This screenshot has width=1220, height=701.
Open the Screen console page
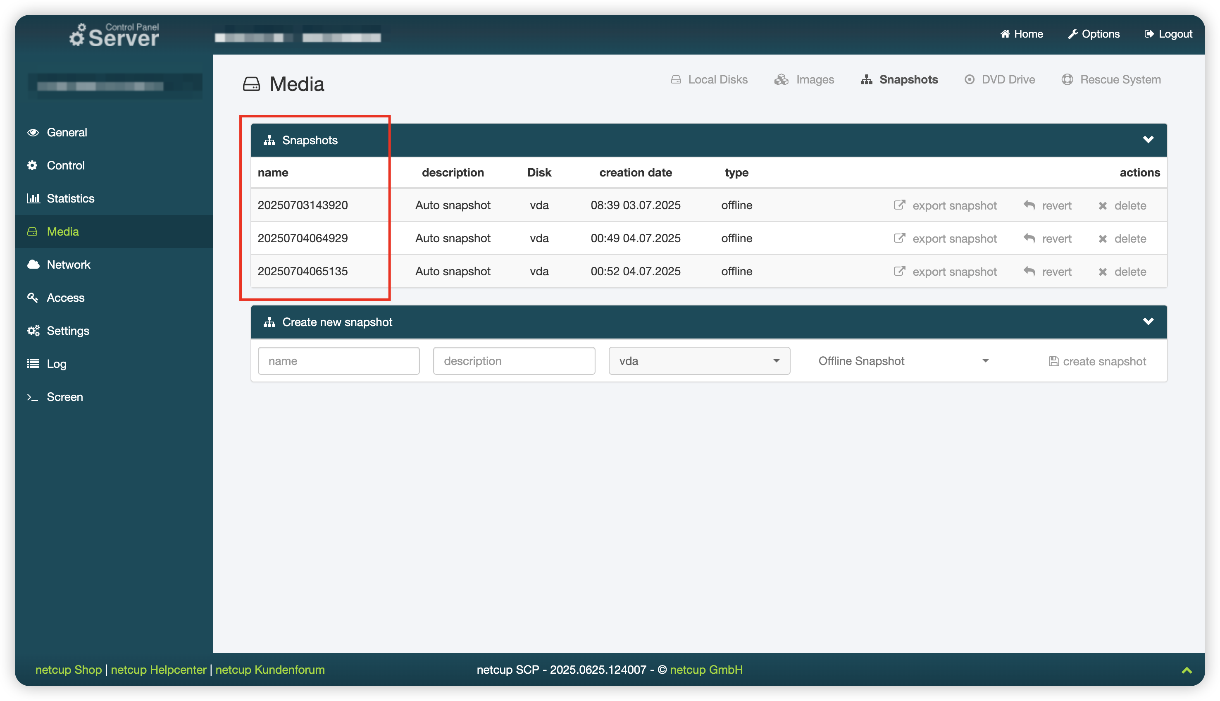[64, 397]
